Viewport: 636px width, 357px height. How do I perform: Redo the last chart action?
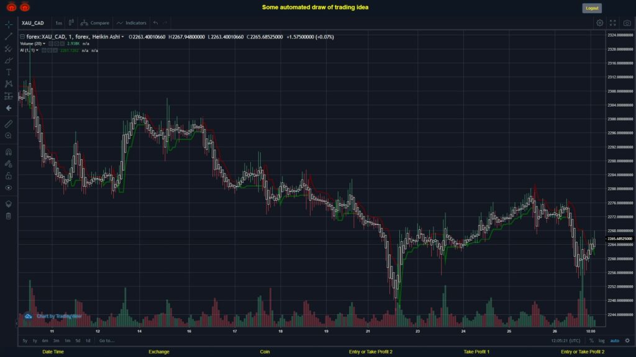165,23
